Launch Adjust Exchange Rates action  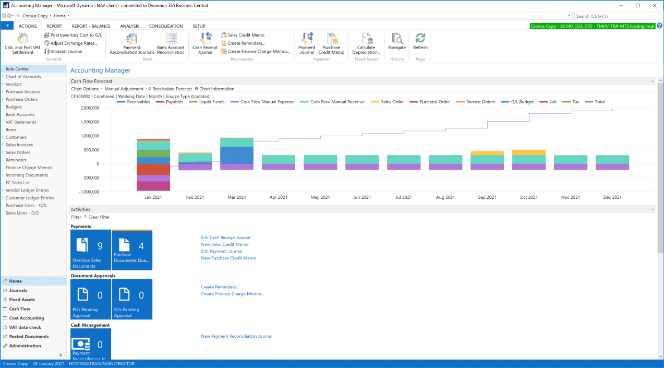[71, 43]
